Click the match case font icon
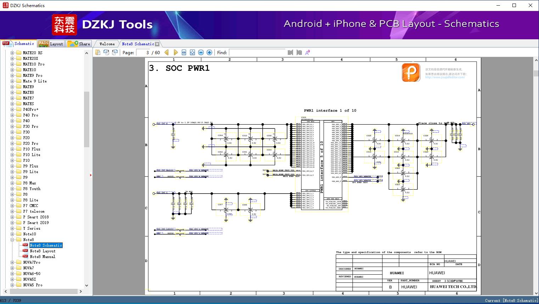 point(308,52)
